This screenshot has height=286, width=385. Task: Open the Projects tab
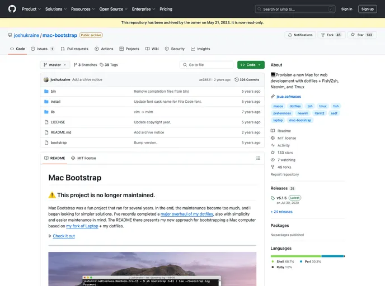(129, 49)
